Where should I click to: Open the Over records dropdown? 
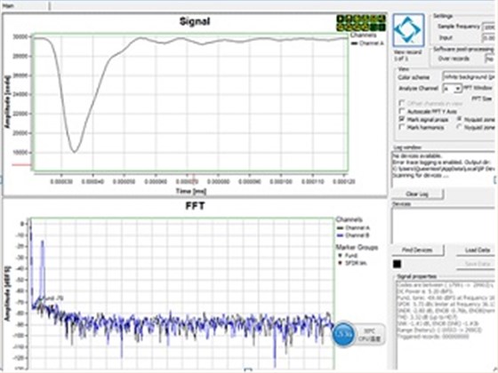tap(491, 59)
